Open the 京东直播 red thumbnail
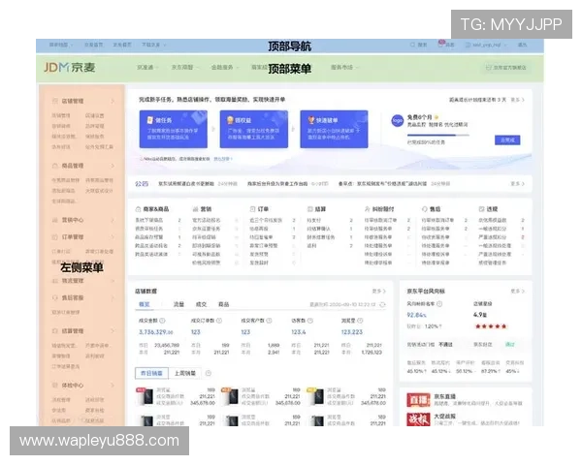The height and width of the screenshot is (465, 582). 418,400
